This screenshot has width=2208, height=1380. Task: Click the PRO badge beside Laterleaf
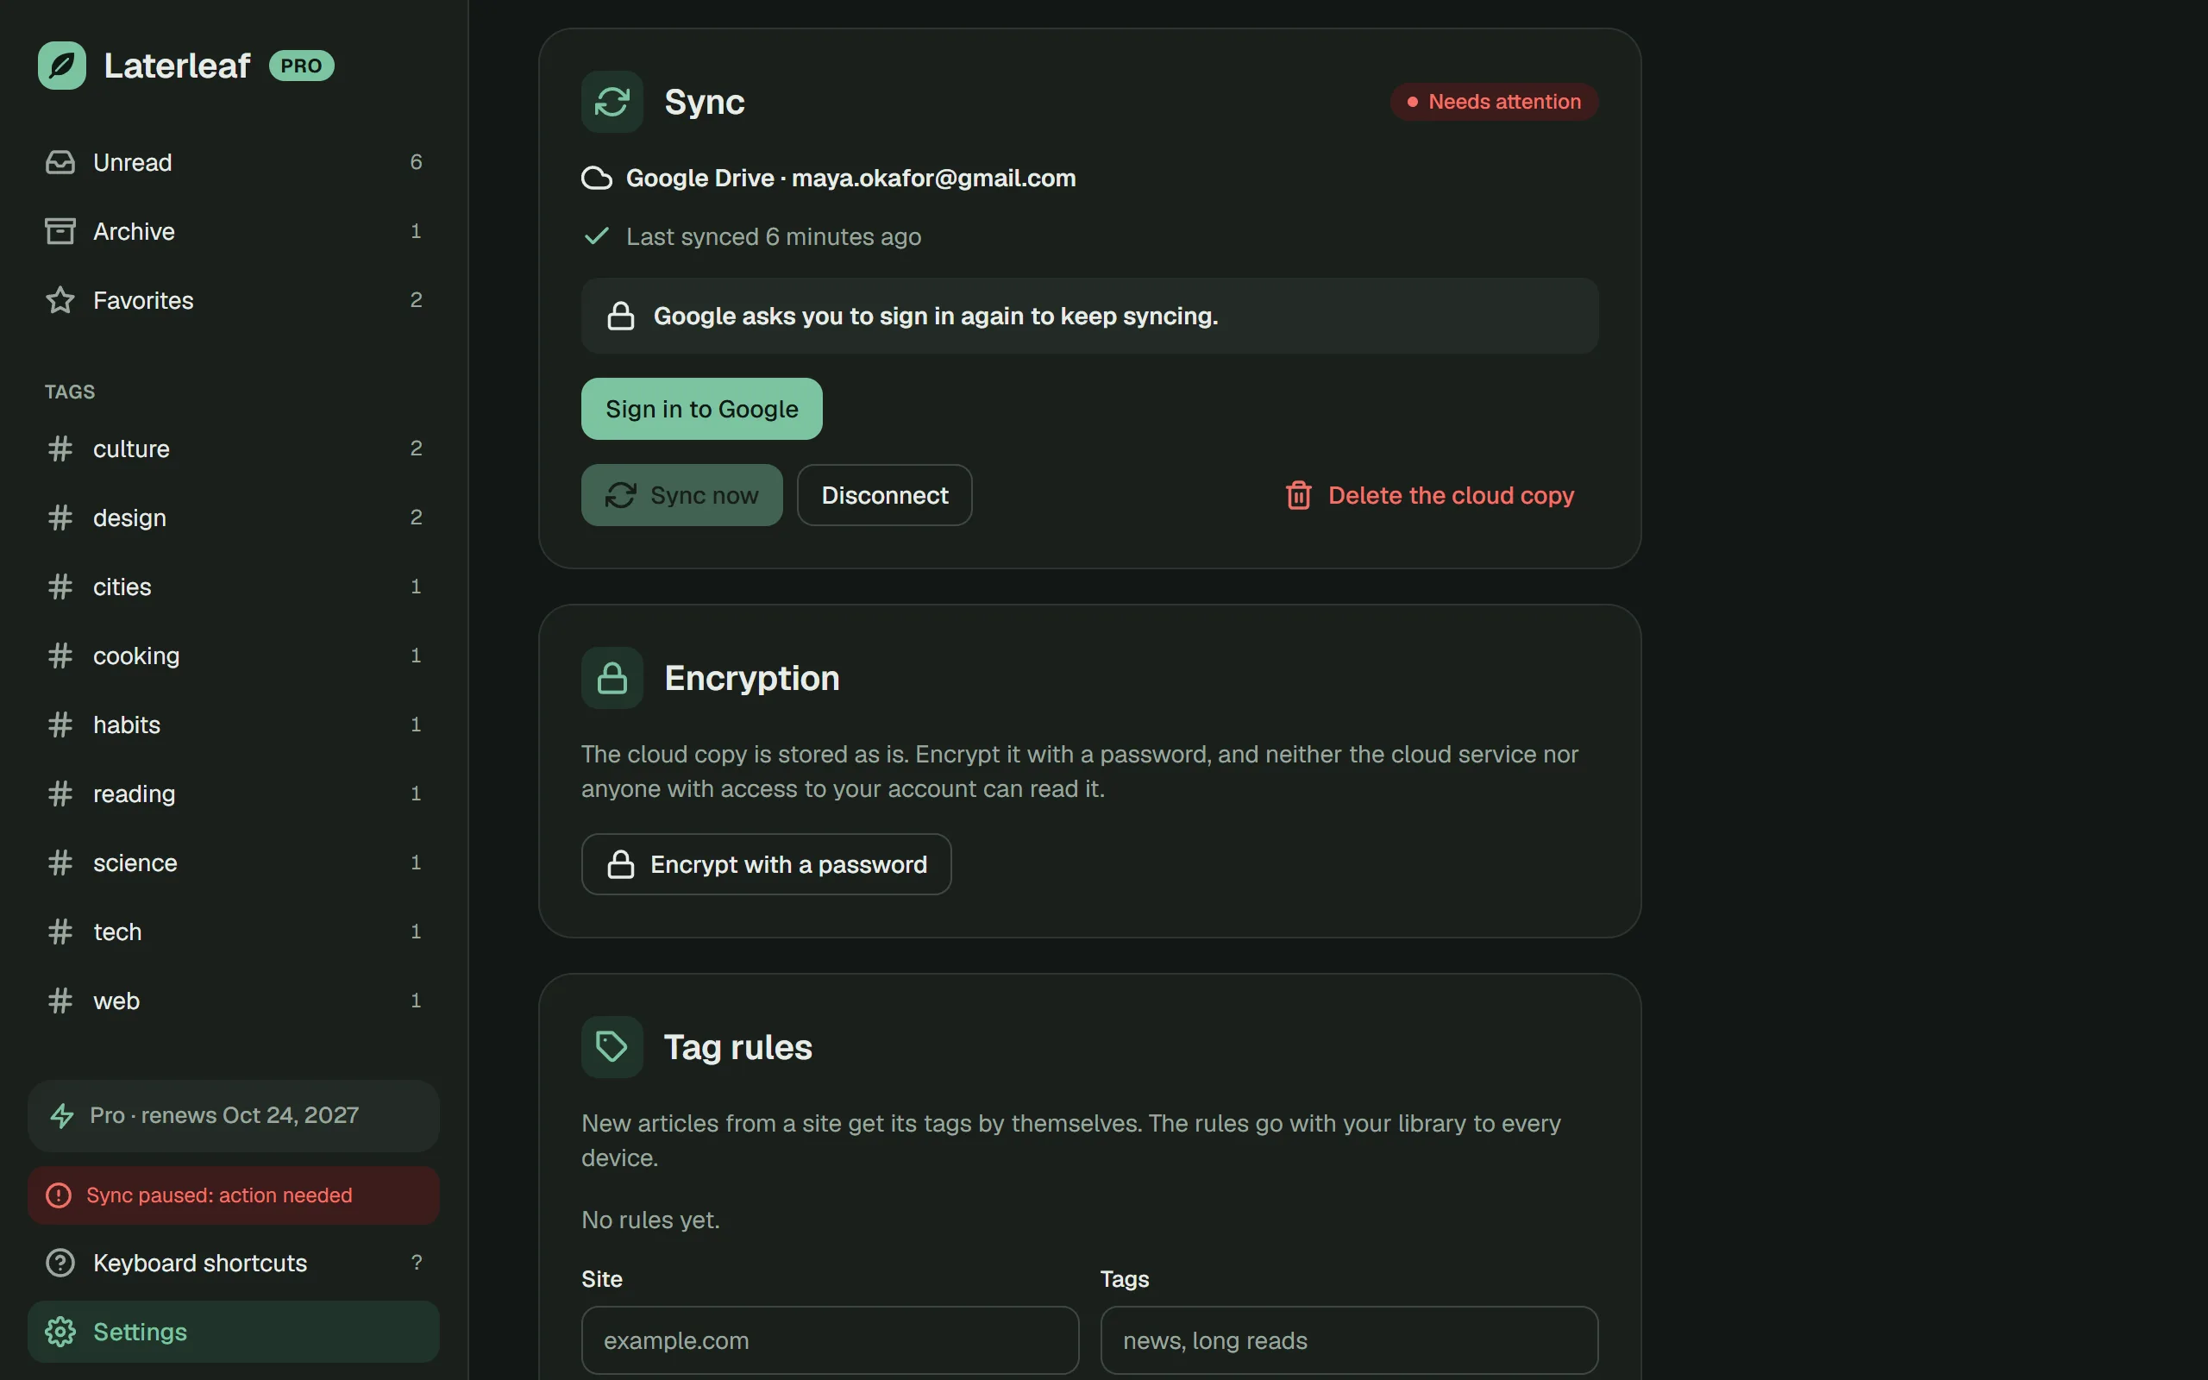[301, 66]
